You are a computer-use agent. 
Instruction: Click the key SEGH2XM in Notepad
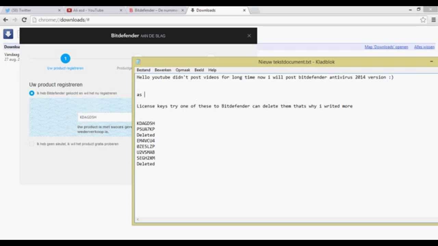coord(146,158)
